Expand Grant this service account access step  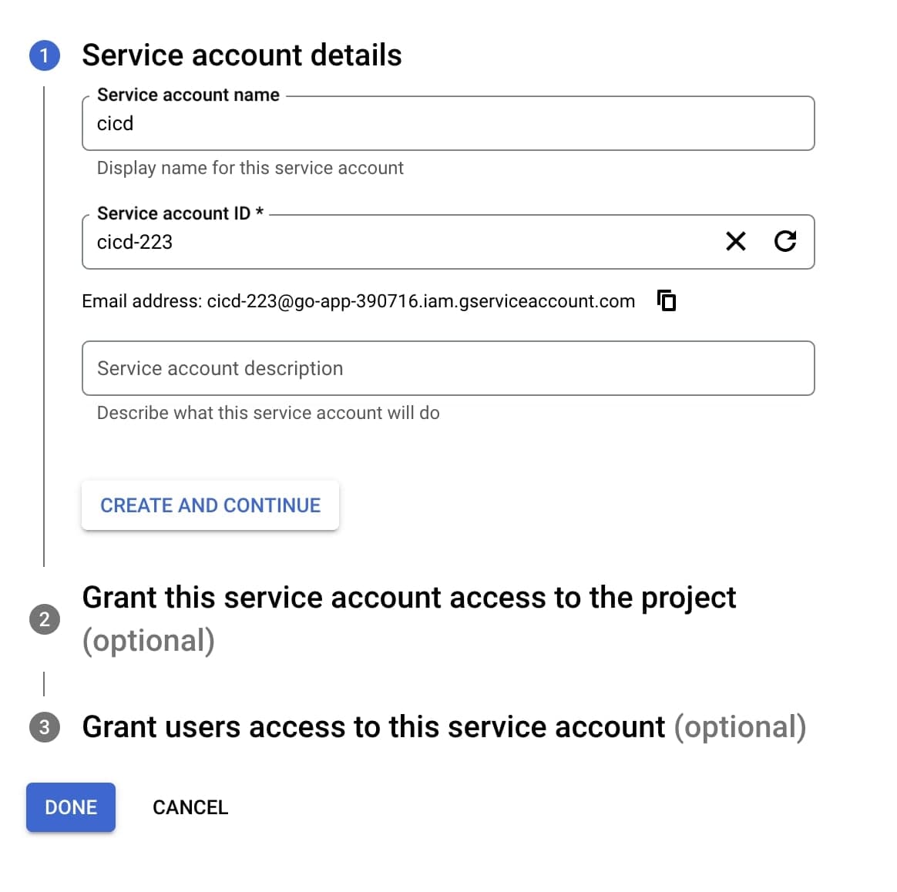click(x=408, y=599)
